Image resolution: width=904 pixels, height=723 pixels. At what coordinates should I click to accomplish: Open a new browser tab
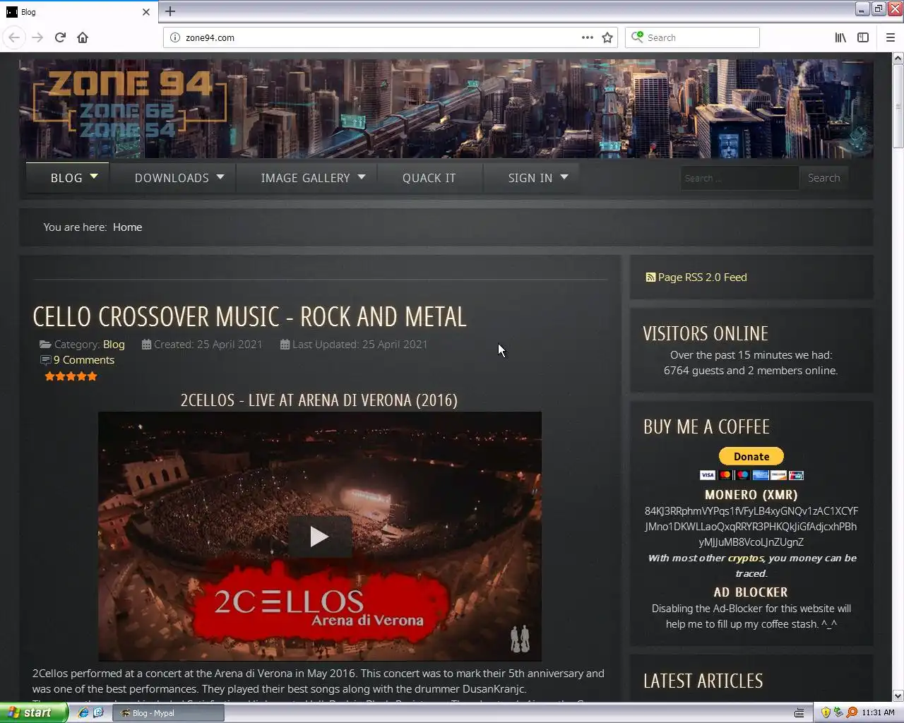pyautogui.click(x=170, y=11)
